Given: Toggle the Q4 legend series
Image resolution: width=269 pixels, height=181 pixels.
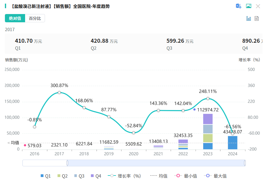Looking at the screenshot, I should (x=96, y=176).
